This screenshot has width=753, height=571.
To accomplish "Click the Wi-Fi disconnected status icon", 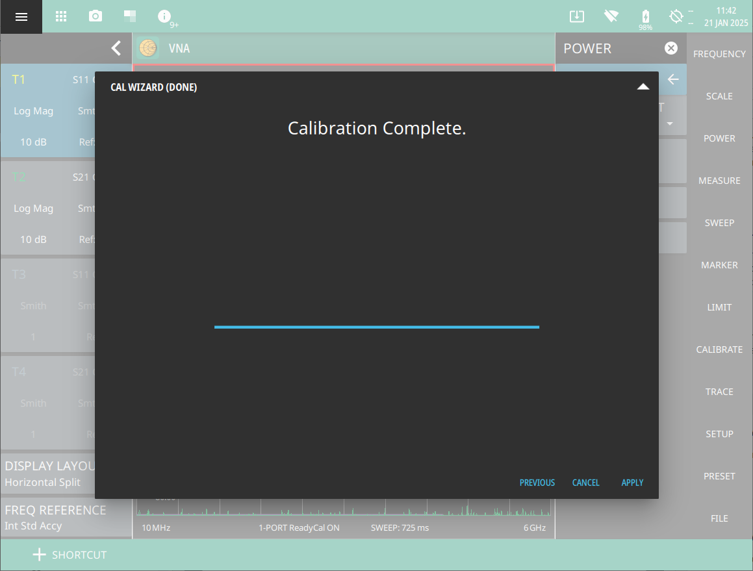I will 611,17.
